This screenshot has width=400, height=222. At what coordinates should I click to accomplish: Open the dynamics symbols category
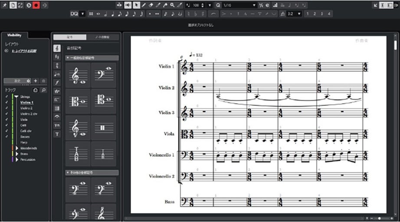pyautogui.click(x=57, y=82)
